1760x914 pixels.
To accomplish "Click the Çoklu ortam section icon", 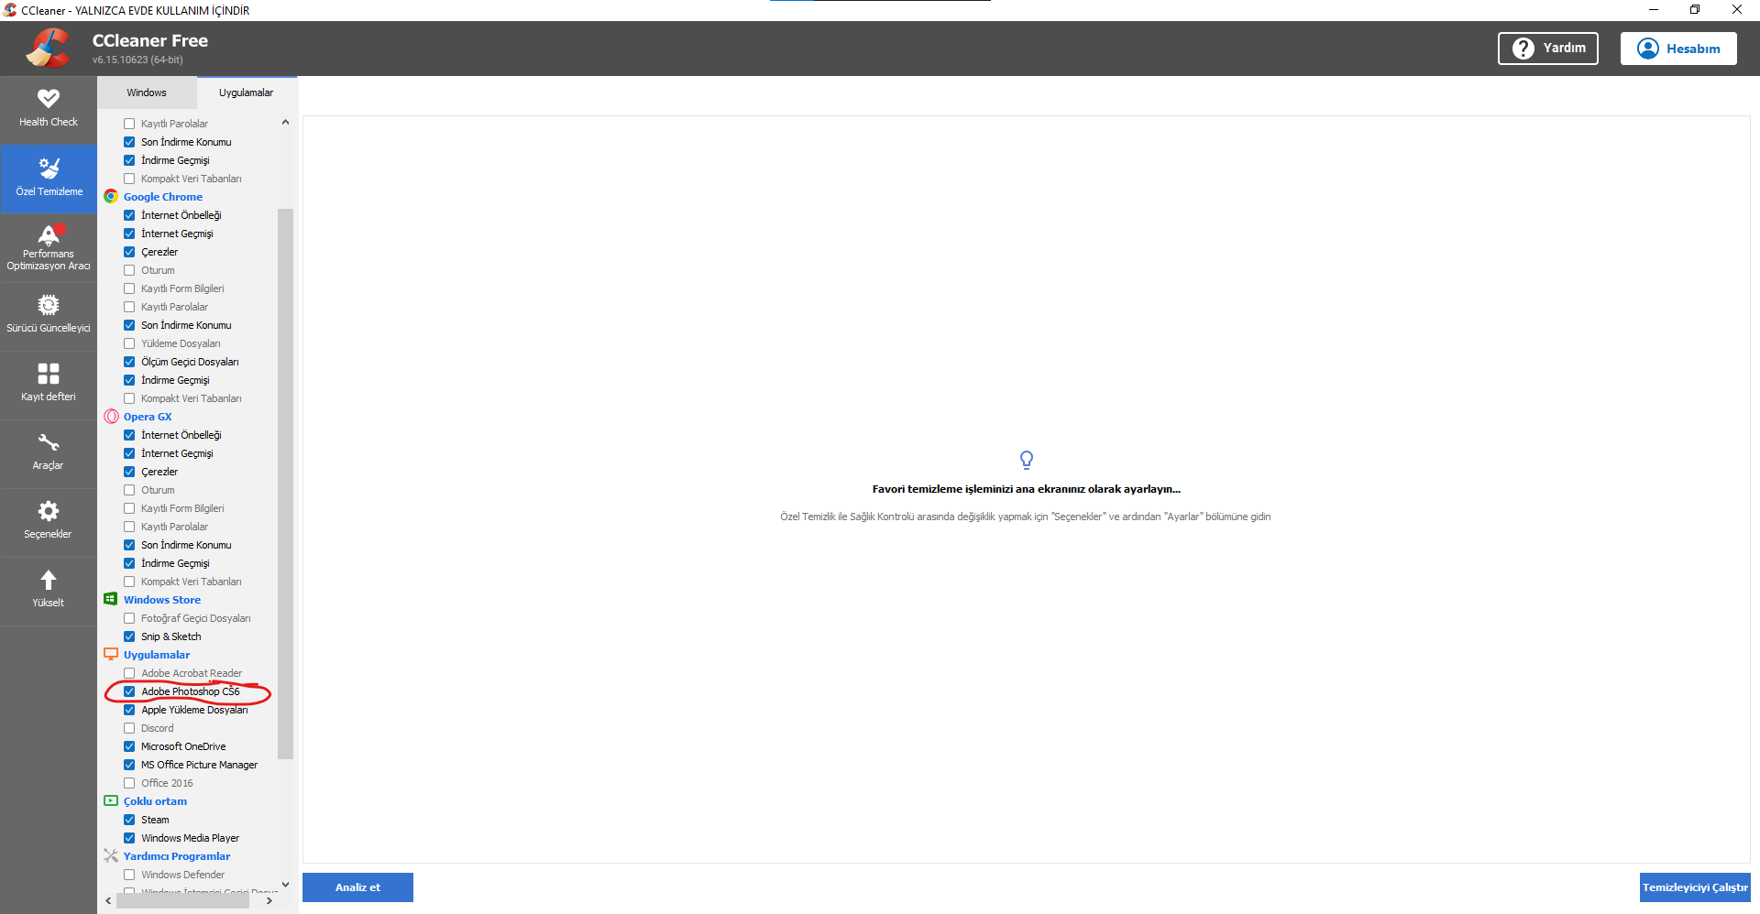I will pyautogui.click(x=111, y=800).
